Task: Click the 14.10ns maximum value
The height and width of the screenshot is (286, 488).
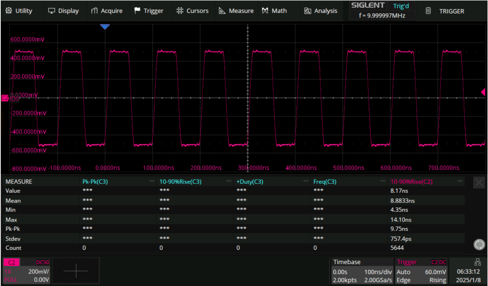Action: [x=401, y=220]
